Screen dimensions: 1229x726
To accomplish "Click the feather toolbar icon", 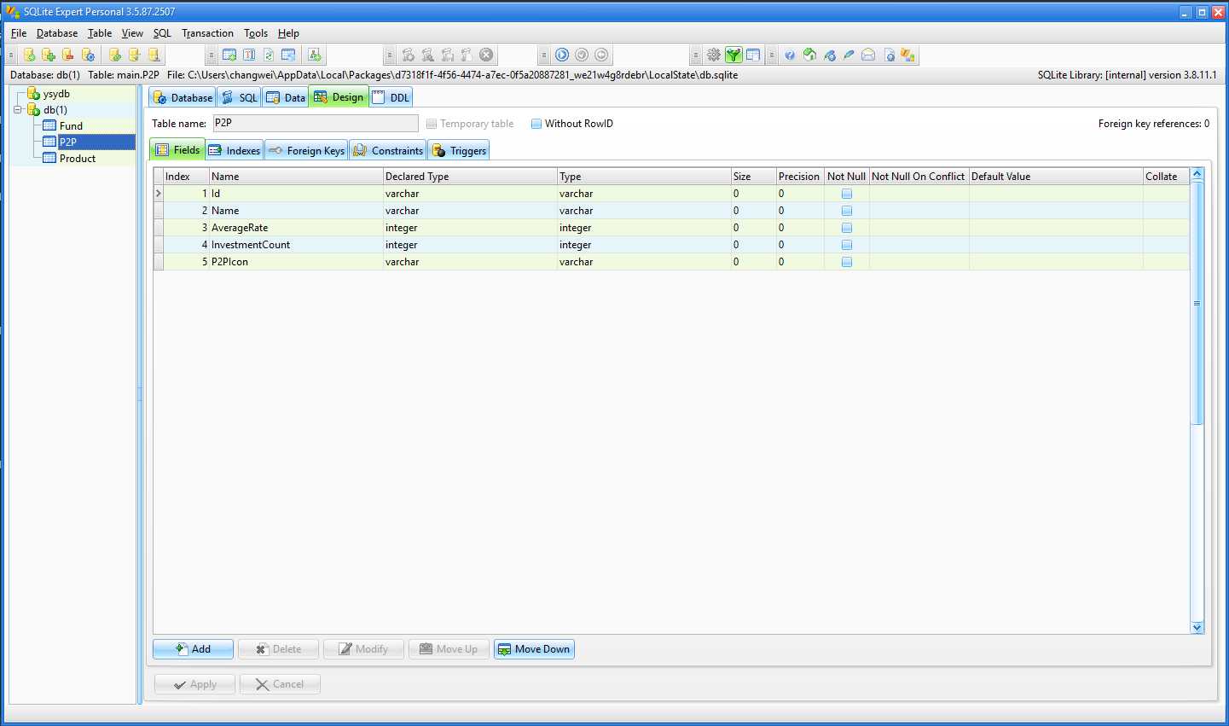I will (x=849, y=55).
